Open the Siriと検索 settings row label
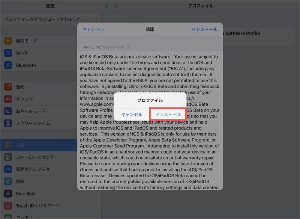This screenshot has width=300, height=219. 25,193
